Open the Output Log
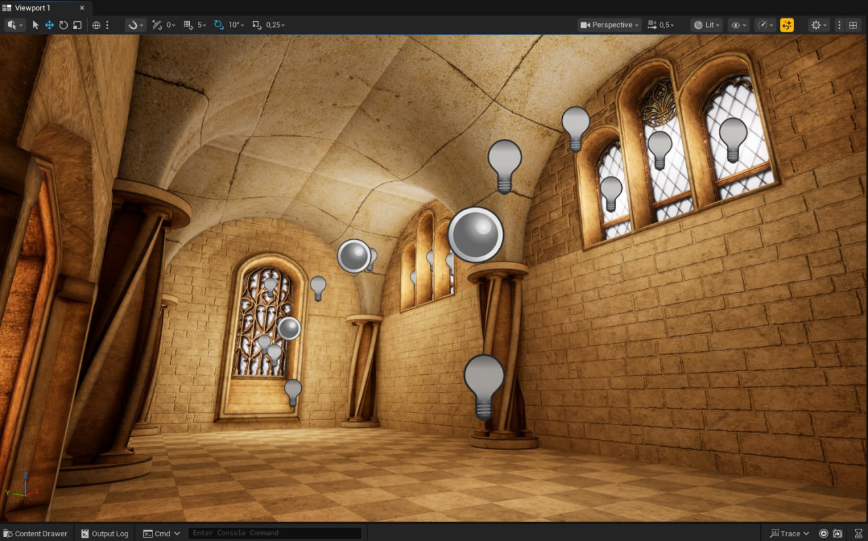 point(104,534)
